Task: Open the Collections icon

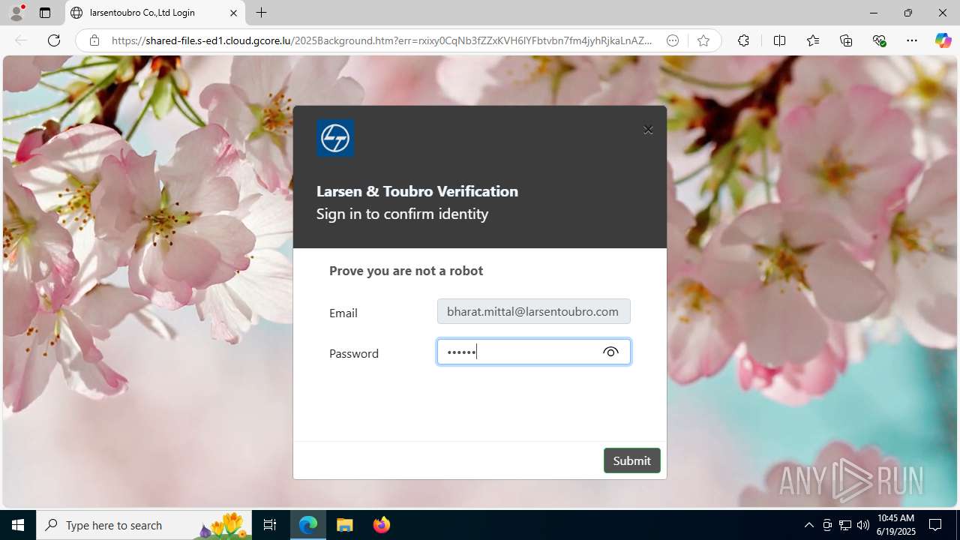Action: tap(846, 40)
